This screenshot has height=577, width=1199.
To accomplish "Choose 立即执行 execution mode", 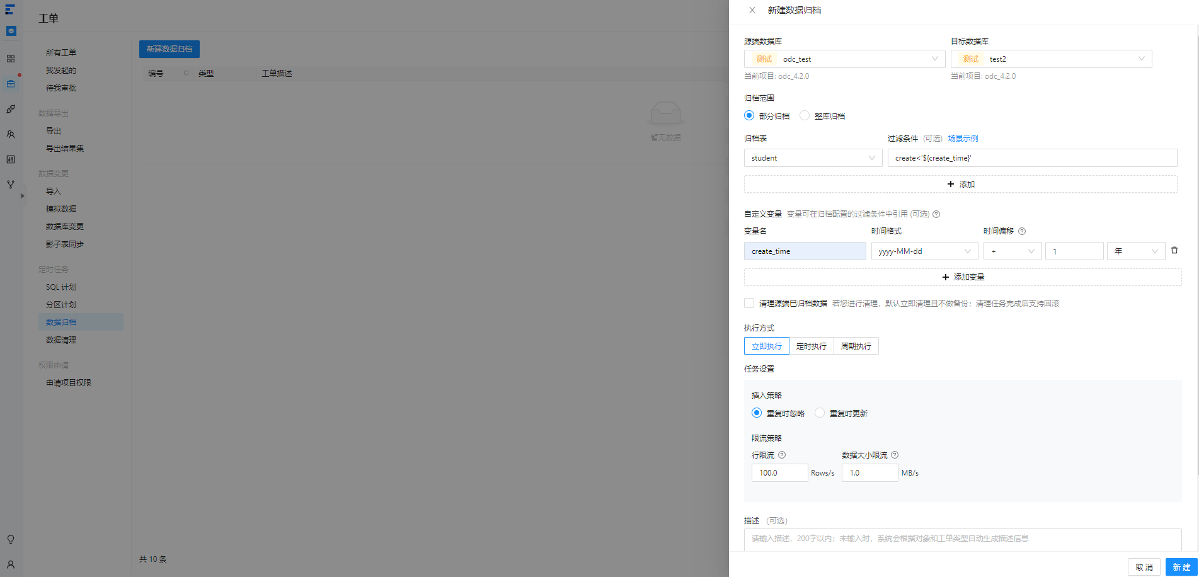I will (767, 346).
